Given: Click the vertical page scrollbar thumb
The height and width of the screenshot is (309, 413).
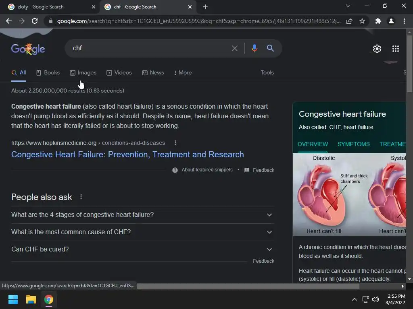Looking at the screenshot, I should click(409, 63).
